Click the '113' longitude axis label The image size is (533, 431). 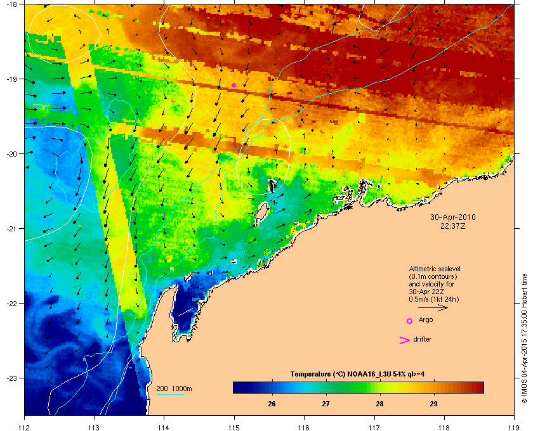click(94, 428)
